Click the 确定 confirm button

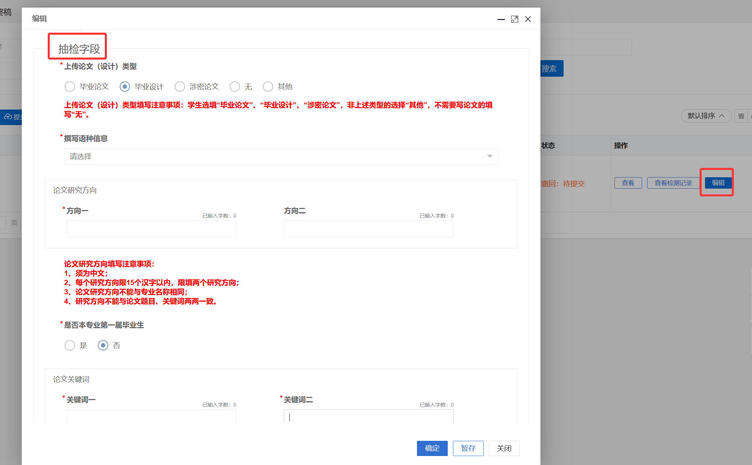click(432, 448)
